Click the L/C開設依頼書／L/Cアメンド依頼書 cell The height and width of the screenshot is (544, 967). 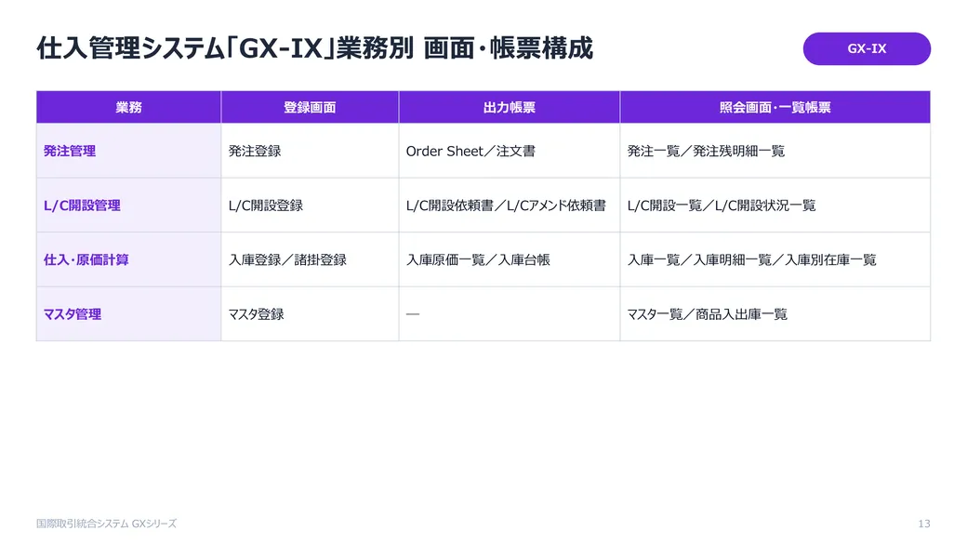[x=510, y=206]
